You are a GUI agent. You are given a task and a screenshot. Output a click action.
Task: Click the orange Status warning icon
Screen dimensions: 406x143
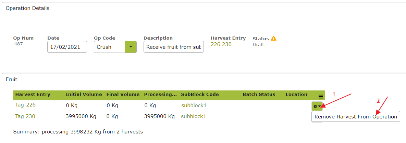273,39
